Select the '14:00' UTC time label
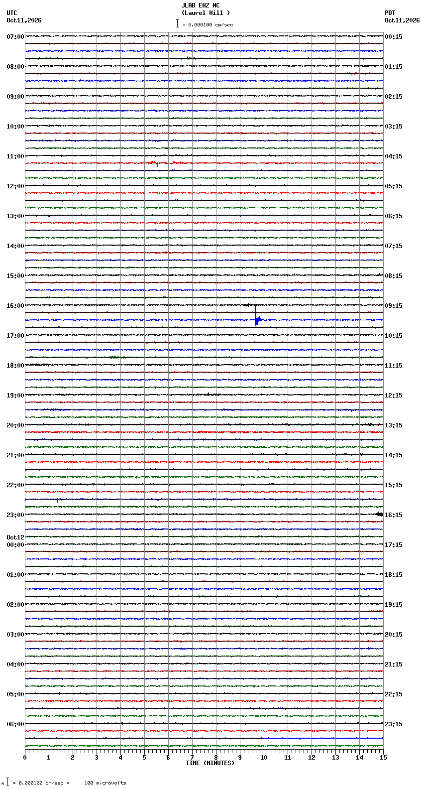The height and width of the screenshot is (789, 423). click(x=15, y=246)
